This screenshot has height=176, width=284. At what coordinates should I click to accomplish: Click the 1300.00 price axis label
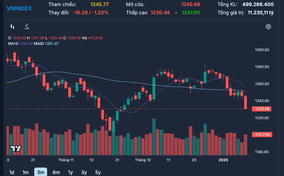[x=262, y=50]
